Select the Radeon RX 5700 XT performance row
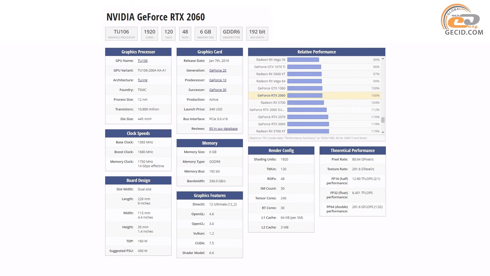The width and height of the screenshot is (490, 276). 314,131
